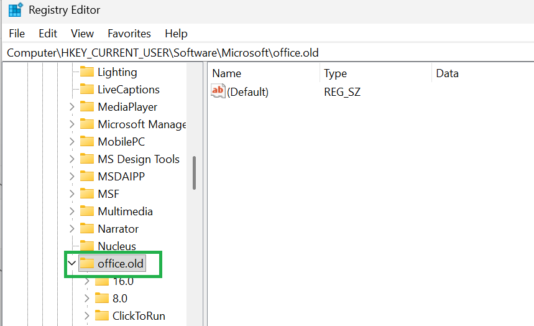Image resolution: width=534 pixels, height=326 pixels.
Task: Select the 8.0 key label
Action: tap(120, 299)
